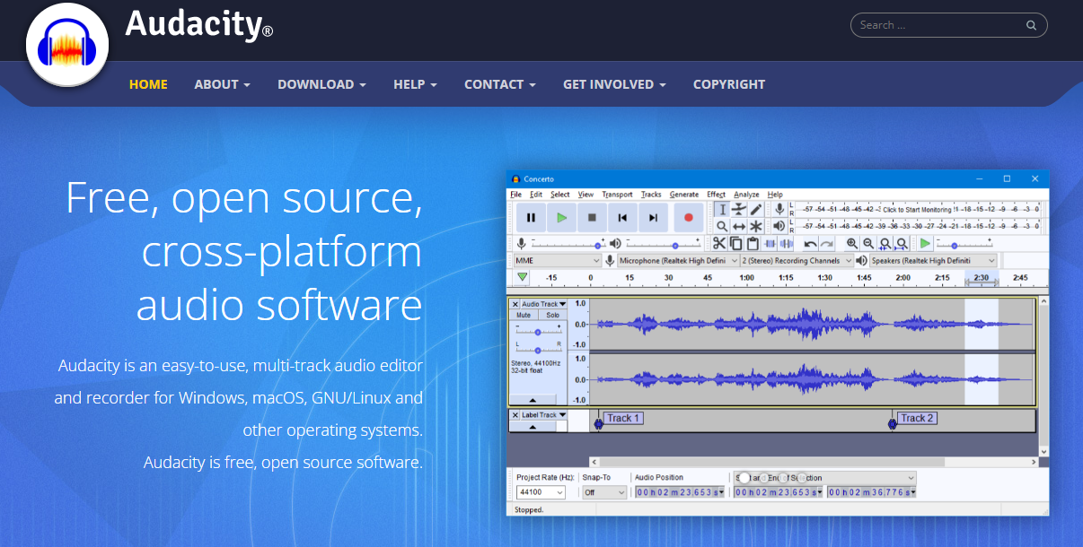Open the File menu in Audacity
Screen dimensions: 1083x547
tap(516, 194)
